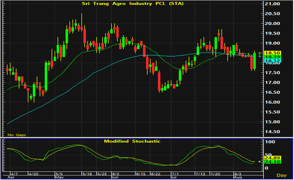This screenshot has width=294, height=180.
Task: Click the 15.00 price axis label
Action: (272, 122)
